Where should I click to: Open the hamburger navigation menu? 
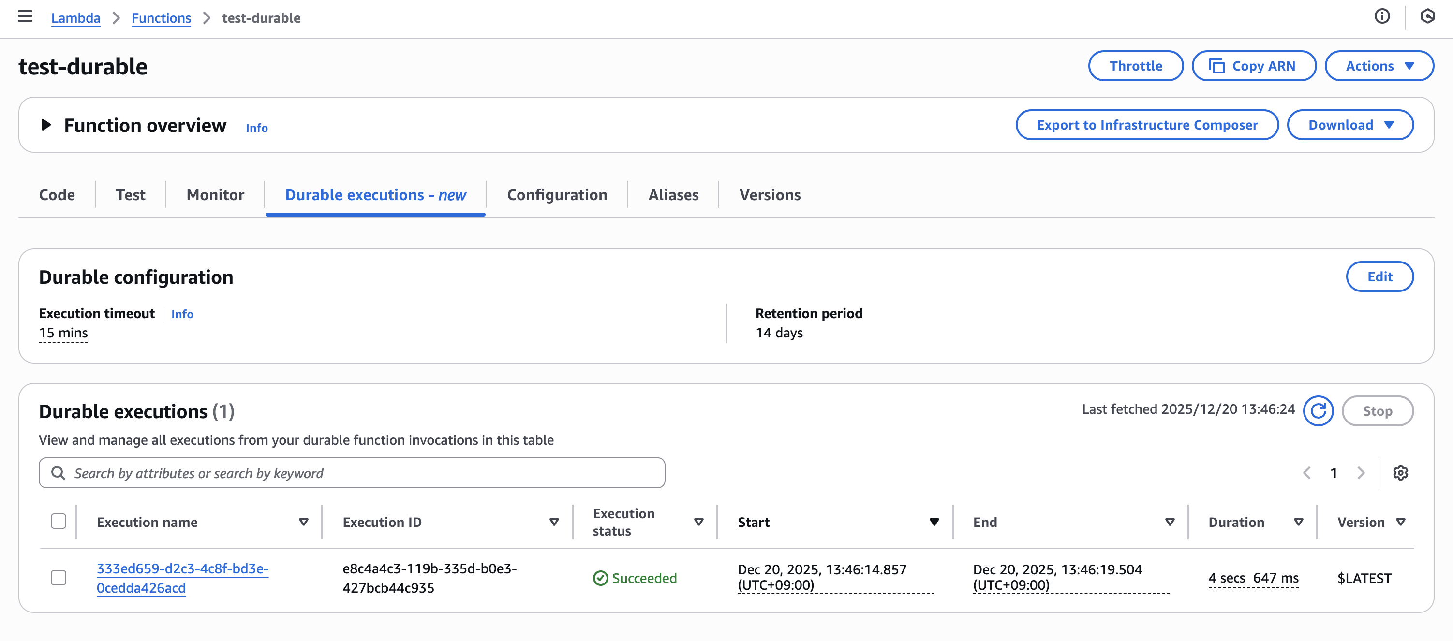click(x=25, y=16)
